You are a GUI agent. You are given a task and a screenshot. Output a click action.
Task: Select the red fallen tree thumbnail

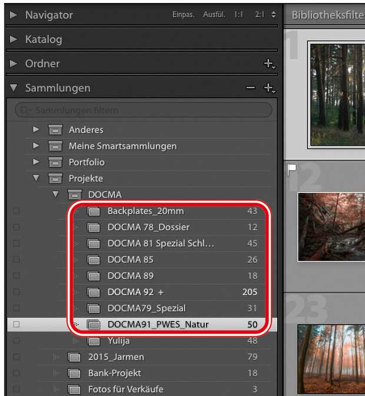[x=331, y=227]
